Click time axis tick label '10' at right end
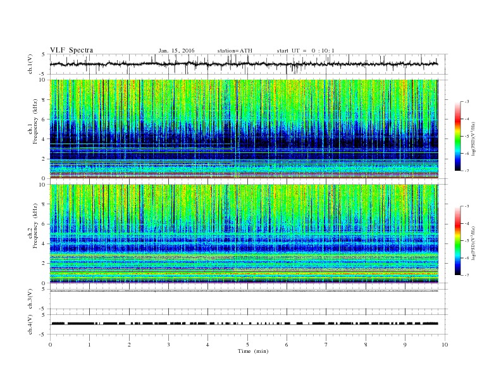501x387 pixels. click(x=445, y=345)
